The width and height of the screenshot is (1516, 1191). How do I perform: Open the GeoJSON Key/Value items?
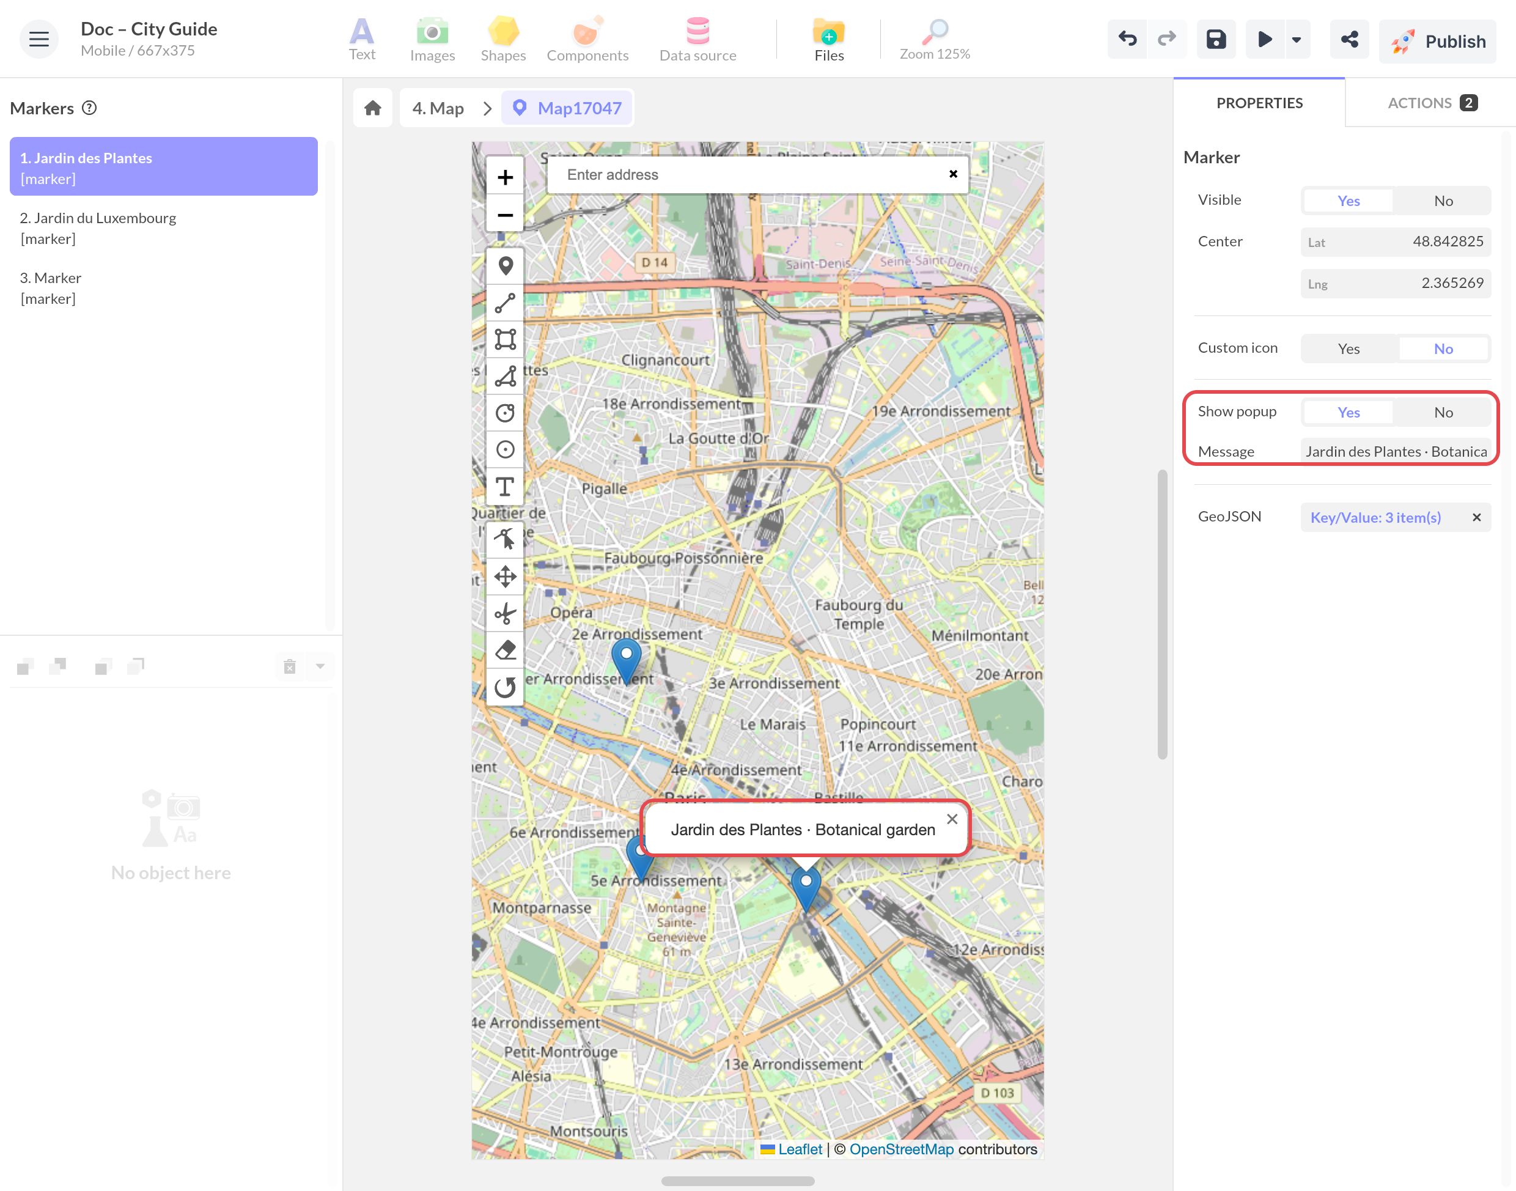pyautogui.click(x=1375, y=517)
